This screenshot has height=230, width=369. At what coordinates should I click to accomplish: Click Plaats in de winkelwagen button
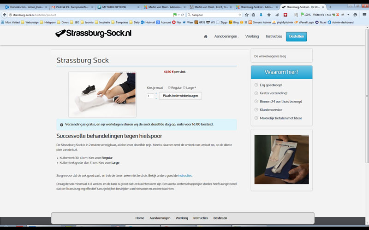[x=180, y=96]
